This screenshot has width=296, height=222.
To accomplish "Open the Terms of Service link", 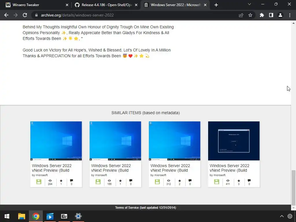I will tap(146, 208).
